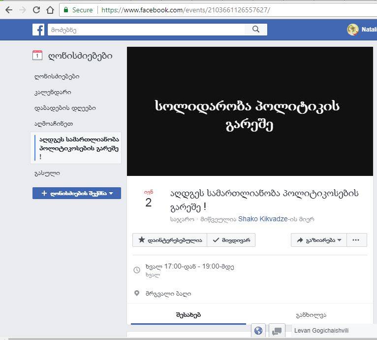
Task: Open დაბადების დღეები in the sidebar
Action: (65, 108)
